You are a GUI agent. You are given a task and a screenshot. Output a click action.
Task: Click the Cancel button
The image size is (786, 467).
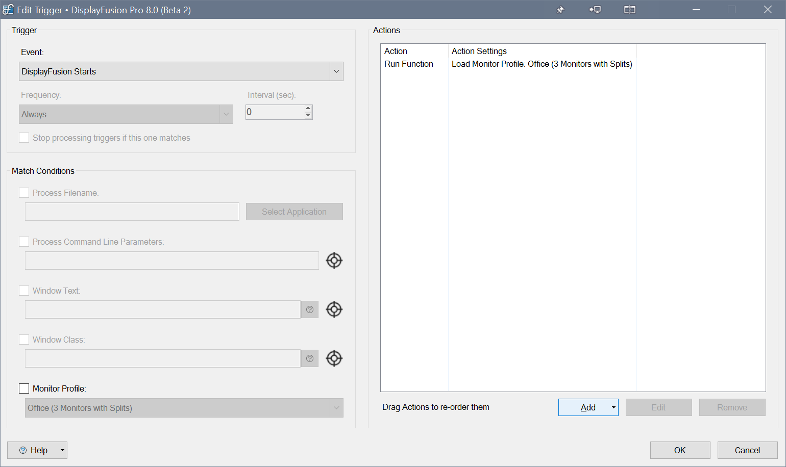tap(748, 450)
